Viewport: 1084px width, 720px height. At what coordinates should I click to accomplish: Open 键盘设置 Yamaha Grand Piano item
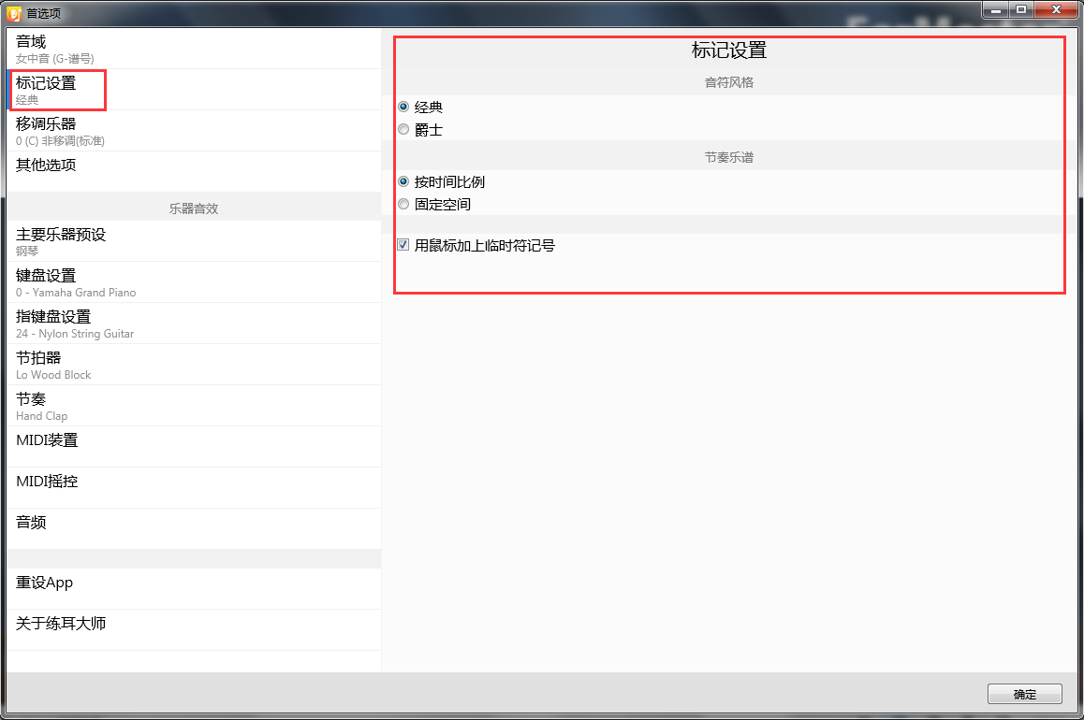tap(193, 282)
